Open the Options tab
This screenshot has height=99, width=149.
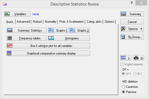click(x=109, y=22)
